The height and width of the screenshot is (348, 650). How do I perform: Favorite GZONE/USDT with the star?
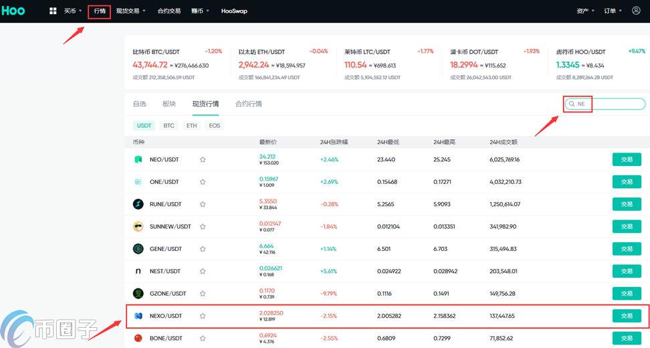click(203, 294)
